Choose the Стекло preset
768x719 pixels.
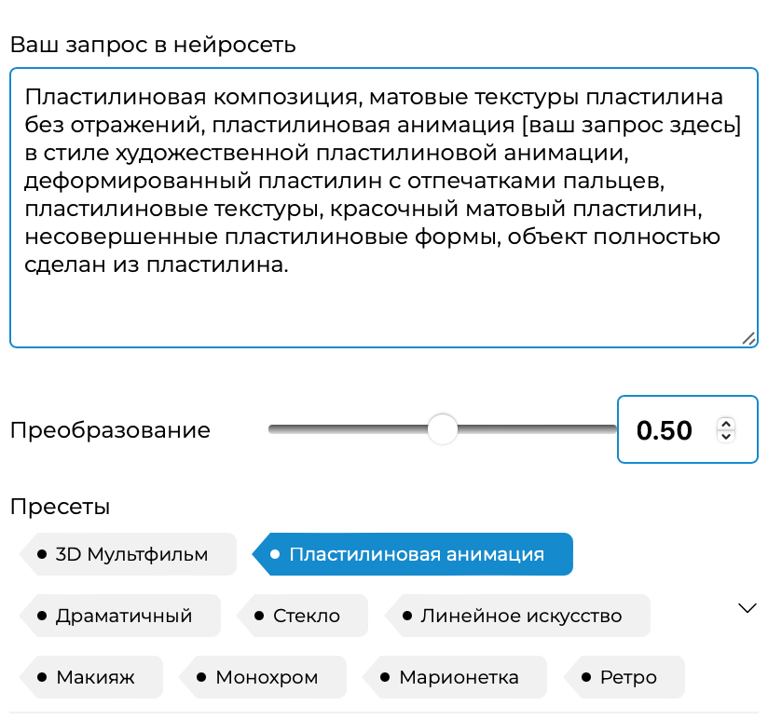click(x=306, y=616)
